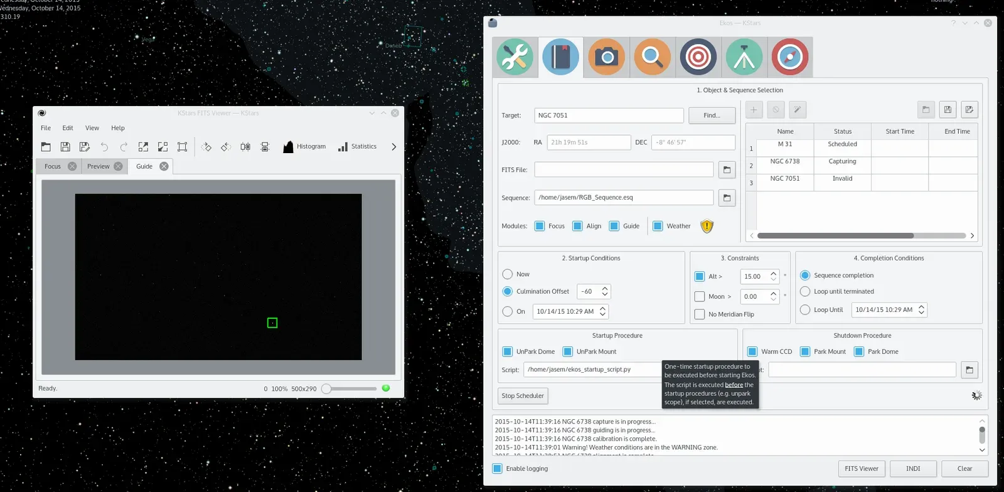Screen dimensions: 1004x492
Task: Open the View menu in FITS Viewer
Action: tap(92, 128)
